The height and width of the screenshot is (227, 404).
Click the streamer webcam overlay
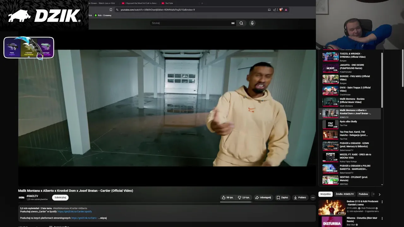[x=360, y=25]
